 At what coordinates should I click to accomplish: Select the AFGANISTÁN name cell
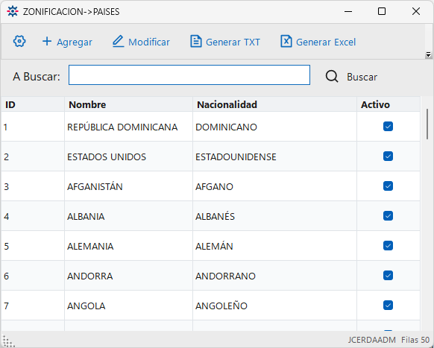pyautogui.click(x=129, y=186)
